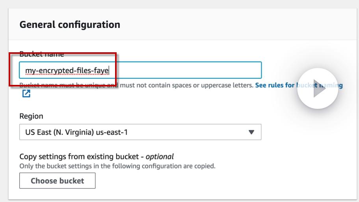Open the external link icon below helper text
The image size is (359, 202).
coord(26,94)
